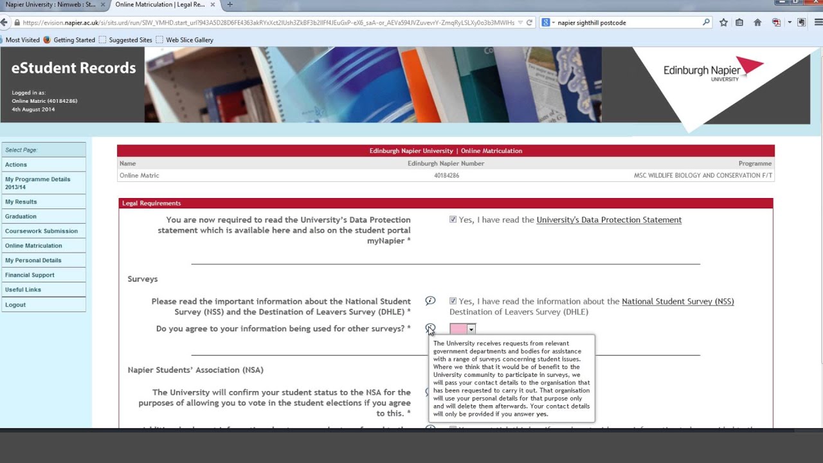Image resolution: width=823 pixels, height=463 pixels.
Task: Reload the page with the refresh icon
Action: (x=529, y=23)
